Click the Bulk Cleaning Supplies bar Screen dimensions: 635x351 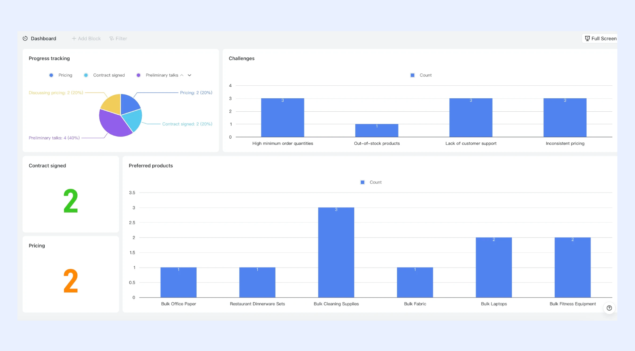point(336,252)
